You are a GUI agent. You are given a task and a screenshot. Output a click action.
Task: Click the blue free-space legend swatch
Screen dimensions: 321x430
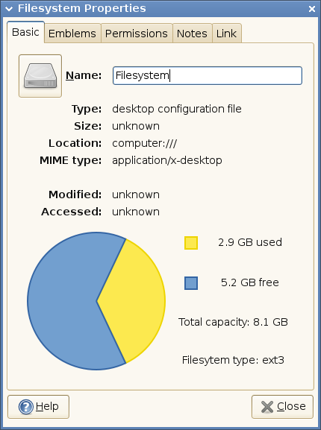191,283
